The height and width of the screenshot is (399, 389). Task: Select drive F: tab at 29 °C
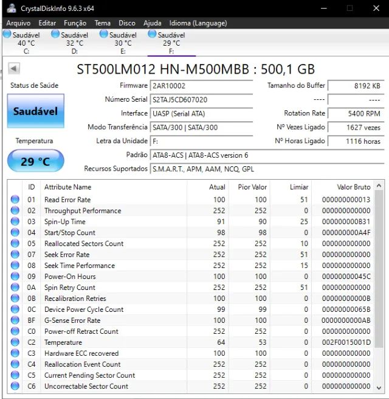171,43
